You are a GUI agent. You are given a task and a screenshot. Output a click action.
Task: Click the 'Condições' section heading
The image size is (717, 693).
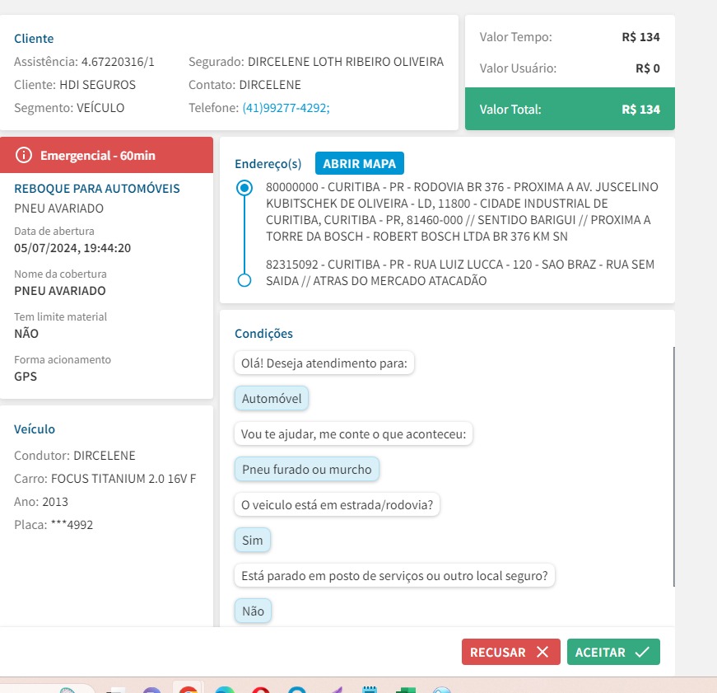(264, 334)
